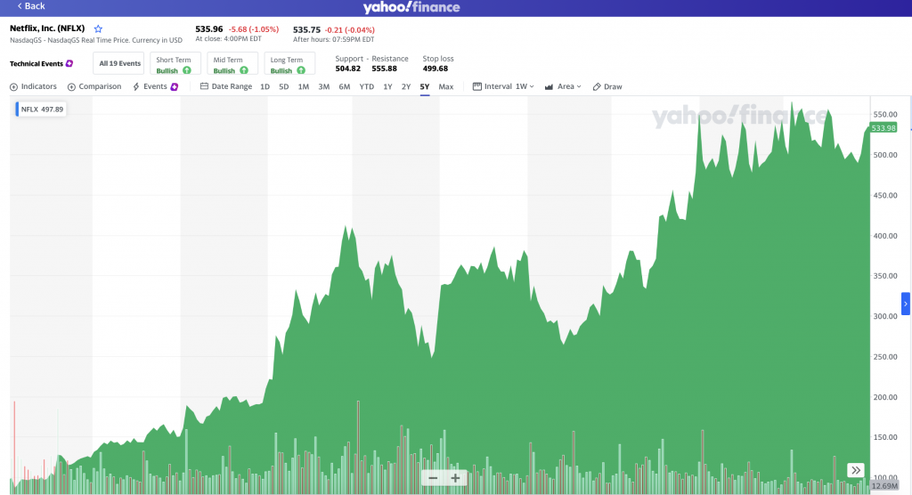
Task: Click the after hours price 535.75
Action: 306,29
